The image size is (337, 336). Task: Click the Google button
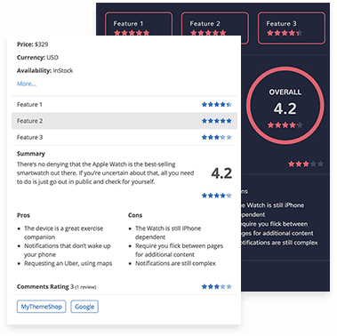coord(84,307)
